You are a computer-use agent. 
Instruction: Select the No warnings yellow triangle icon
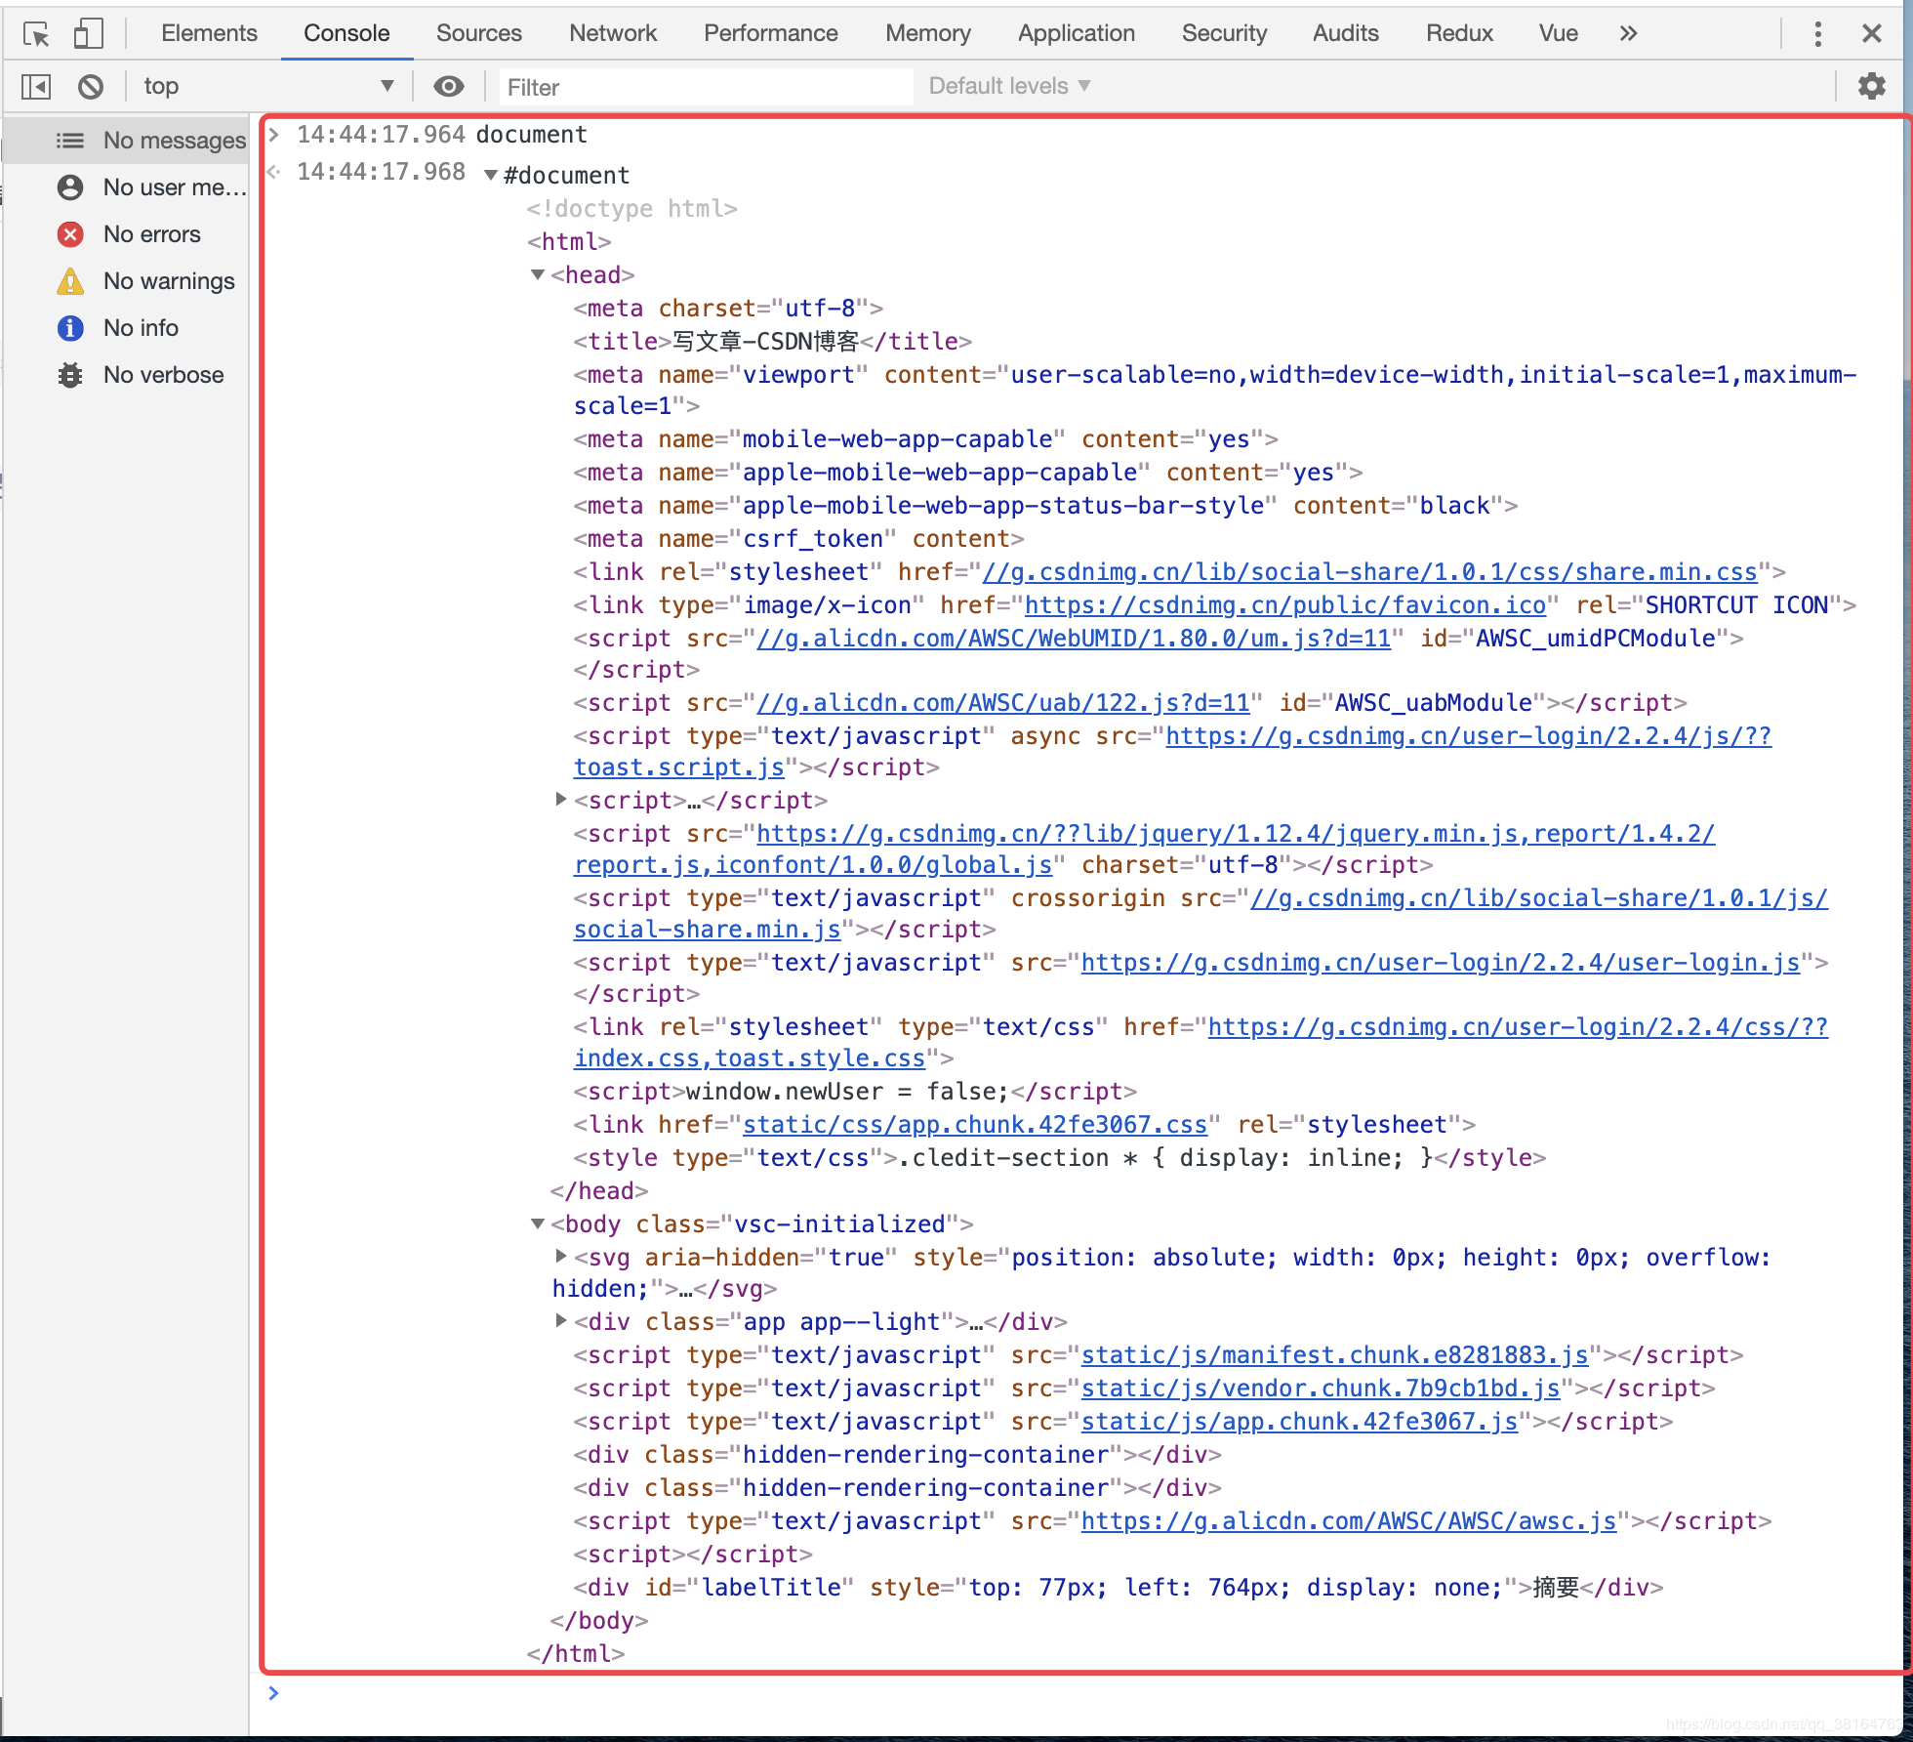[70, 281]
